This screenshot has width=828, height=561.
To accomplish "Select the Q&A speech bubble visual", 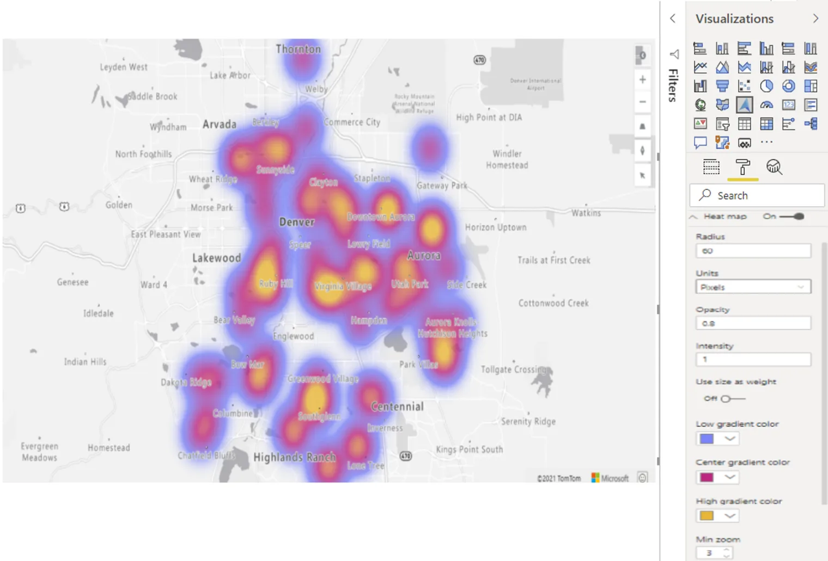I will [700, 143].
